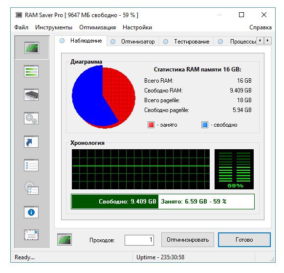Click the blue info sidebar icon
284x273 pixels.
tap(31, 212)
